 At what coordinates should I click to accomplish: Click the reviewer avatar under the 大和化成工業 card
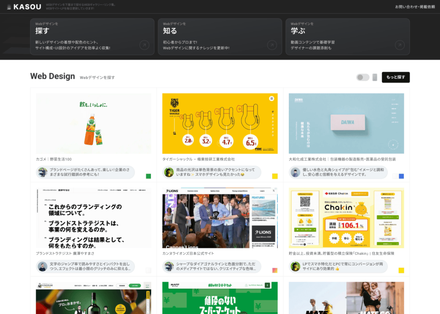coord(295,172)
